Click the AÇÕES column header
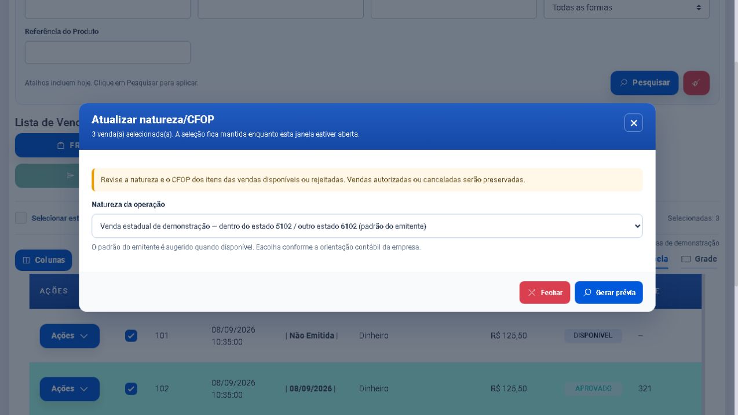 tap(54, 291)
